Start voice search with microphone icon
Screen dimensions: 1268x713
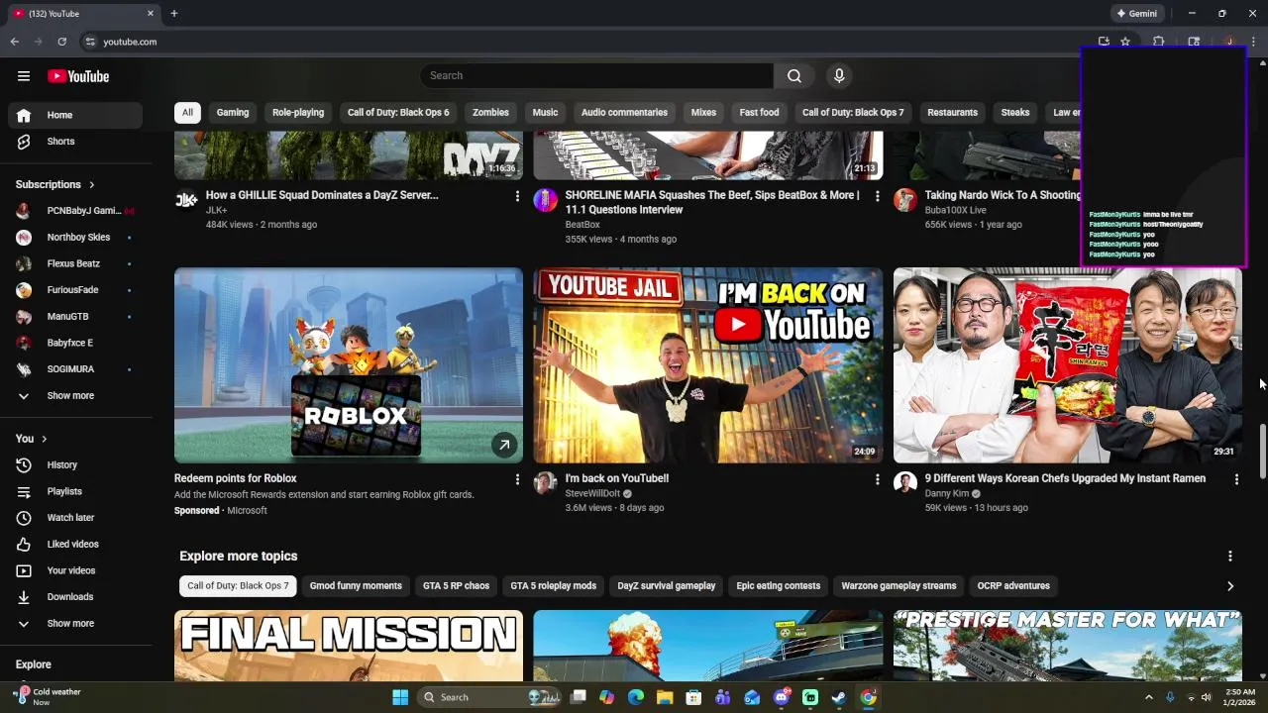pos(839,75)
